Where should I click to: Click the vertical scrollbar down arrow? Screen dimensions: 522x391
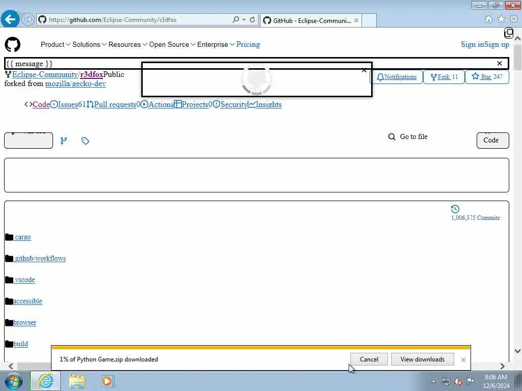point(517,351)
